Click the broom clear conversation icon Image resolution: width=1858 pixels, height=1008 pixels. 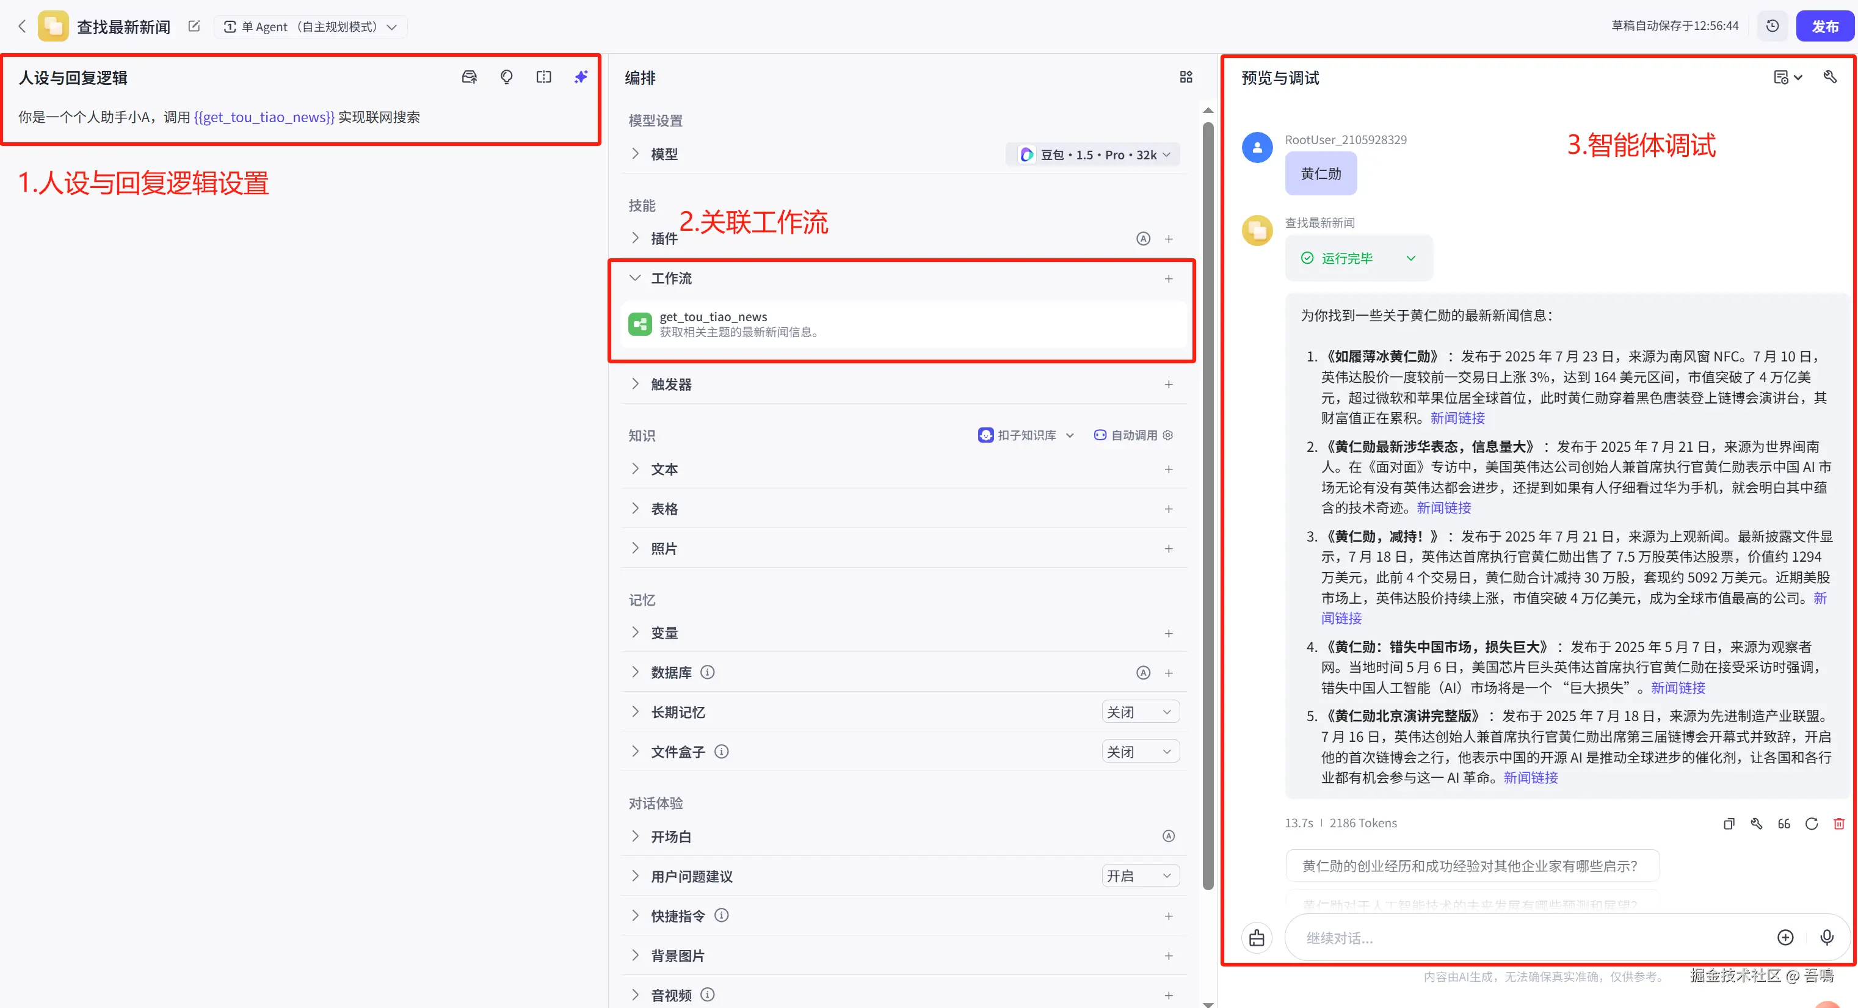coord(1257,937)
